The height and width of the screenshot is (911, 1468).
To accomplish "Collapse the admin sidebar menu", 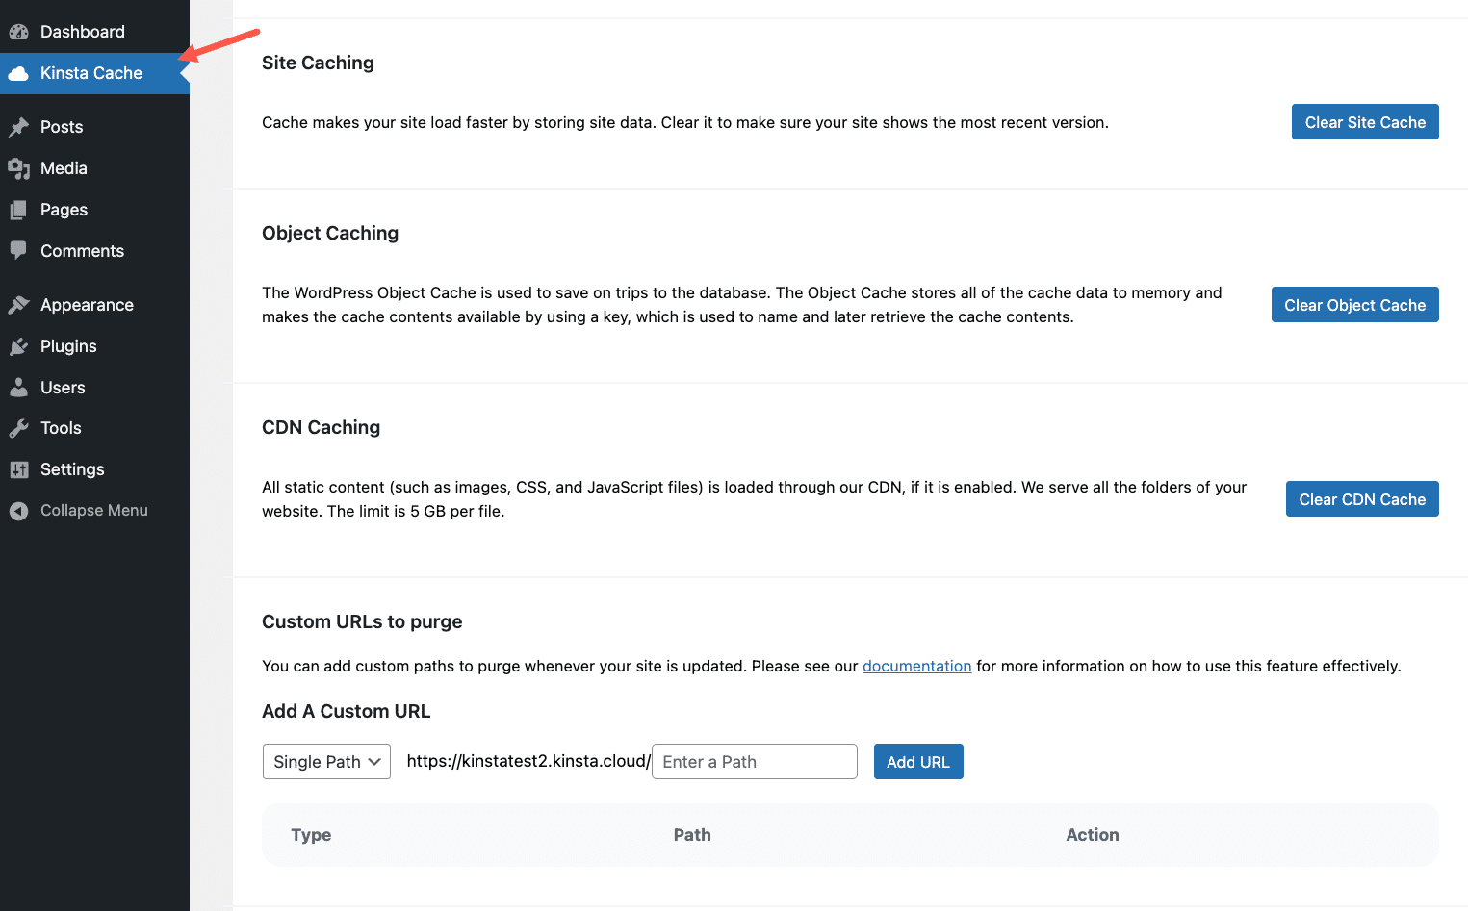I will [77, 510].
